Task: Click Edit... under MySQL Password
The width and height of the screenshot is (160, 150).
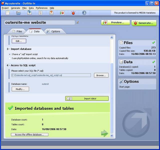Action: pos(19,41)
